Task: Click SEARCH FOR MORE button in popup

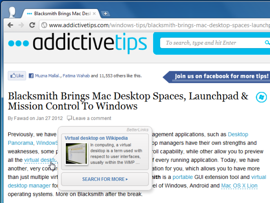Action: 105,179
